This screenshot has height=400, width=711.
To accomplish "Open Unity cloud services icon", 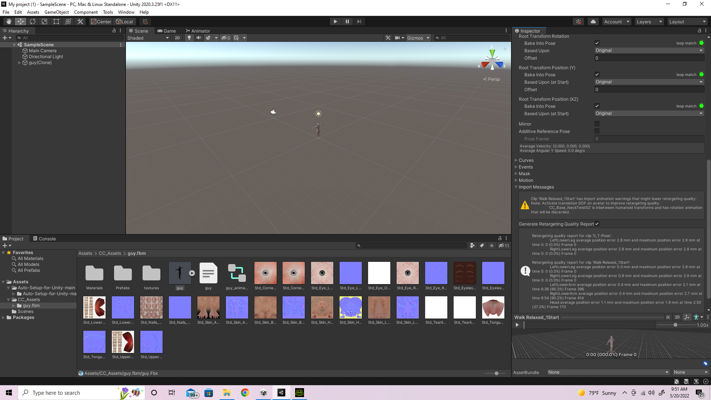I will [x=593, y=21].
